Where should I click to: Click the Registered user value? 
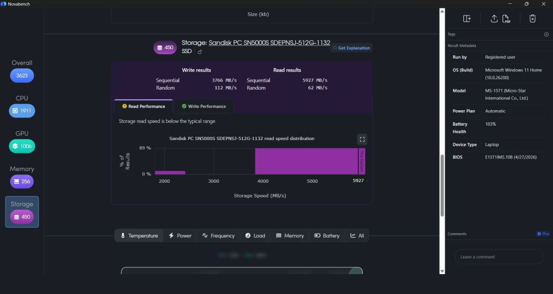500,57
